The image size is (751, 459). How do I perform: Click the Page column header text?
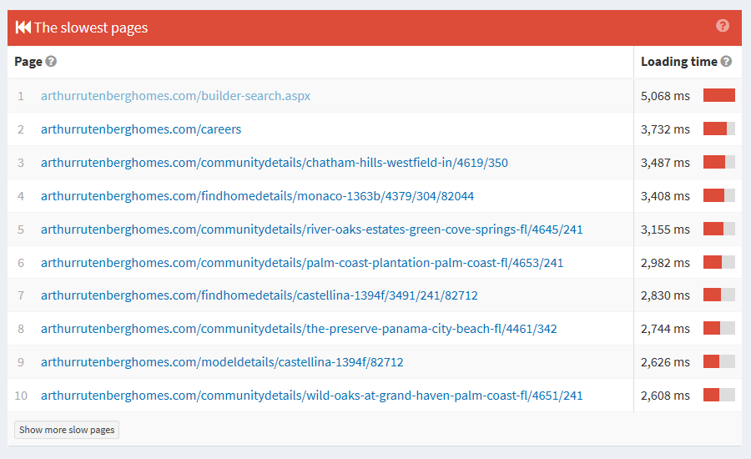28,62
